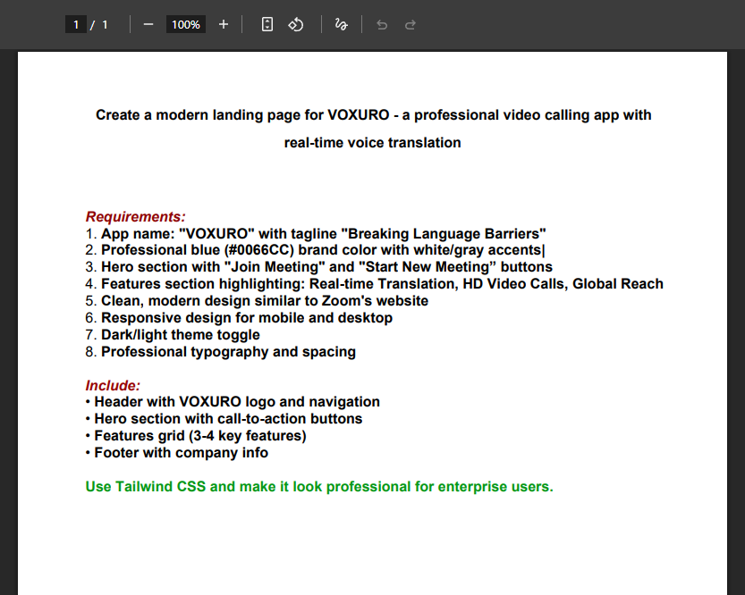
Task: Activate the draw annotation tool
Action: [x=341, y=25]
